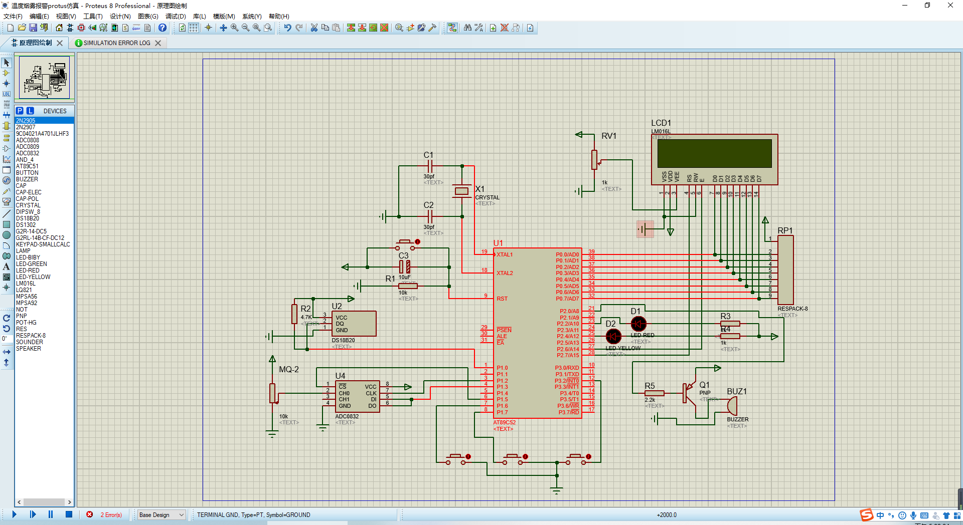The image size is (963, 525).
Task: Select LED-YELLOW in devices list
Action: point(44,277)
